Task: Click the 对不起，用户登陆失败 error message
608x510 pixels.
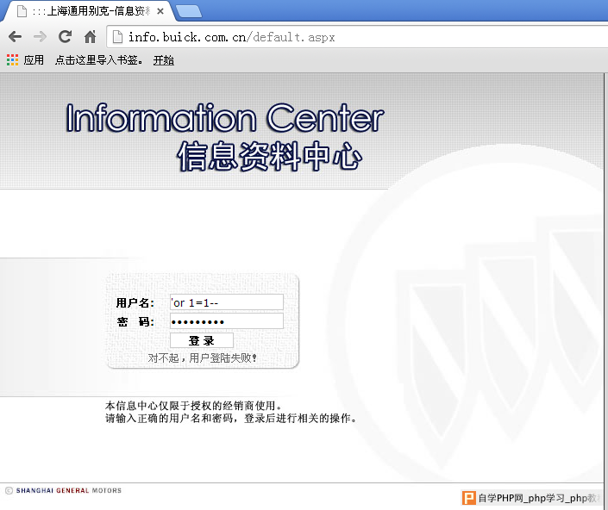Action: pyautogui.click(x=202, y=358)
